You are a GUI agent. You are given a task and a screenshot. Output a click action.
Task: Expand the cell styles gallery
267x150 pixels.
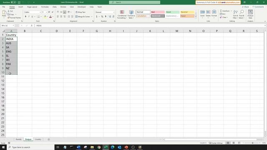196,17
